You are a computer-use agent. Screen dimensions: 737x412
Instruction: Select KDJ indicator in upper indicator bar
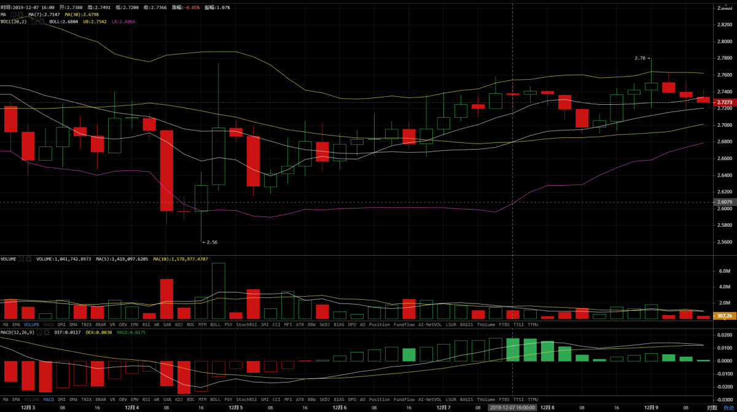point(179,324)
